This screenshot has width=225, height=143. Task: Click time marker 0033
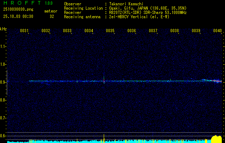pyautogui.click(x=67, y=31)
